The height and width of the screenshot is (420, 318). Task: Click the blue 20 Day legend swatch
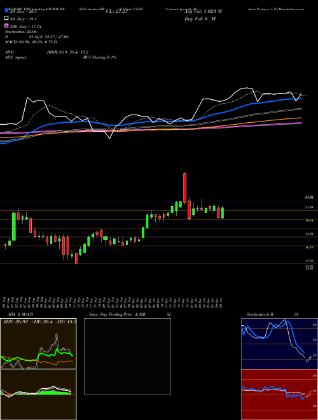tap(6, 11)
